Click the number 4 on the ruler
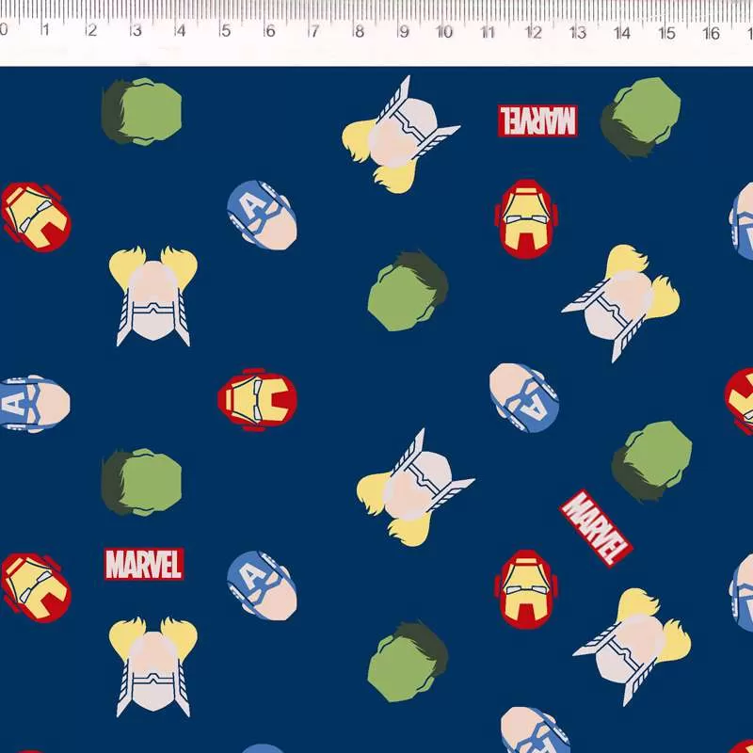This screenshot has width=753, height=753. [x=180, y=31]
